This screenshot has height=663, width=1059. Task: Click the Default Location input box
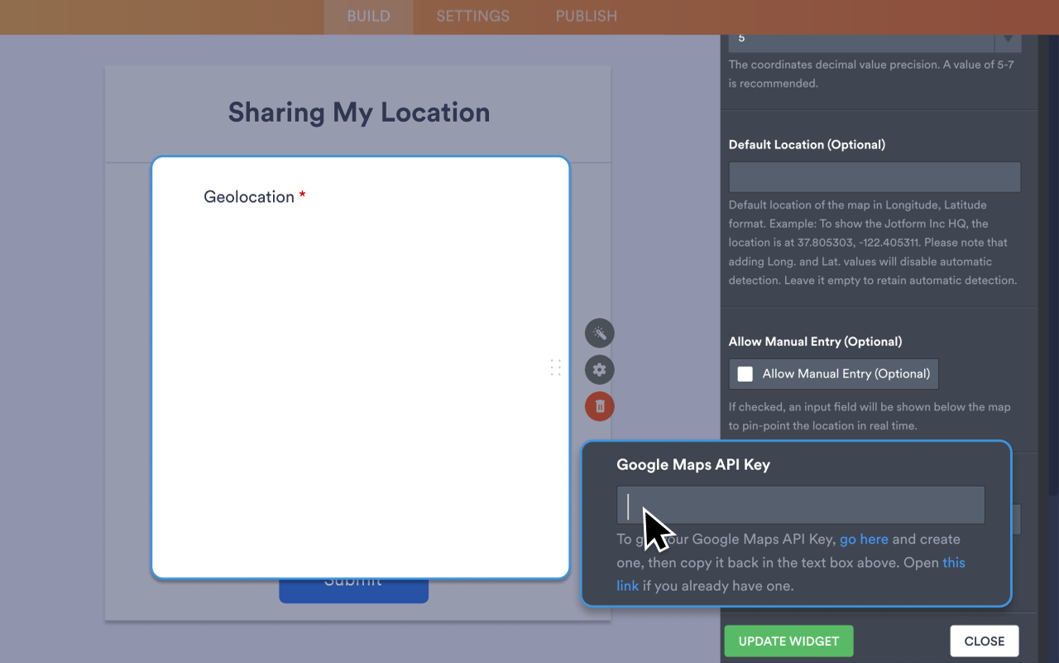click(x=874, y=176)
